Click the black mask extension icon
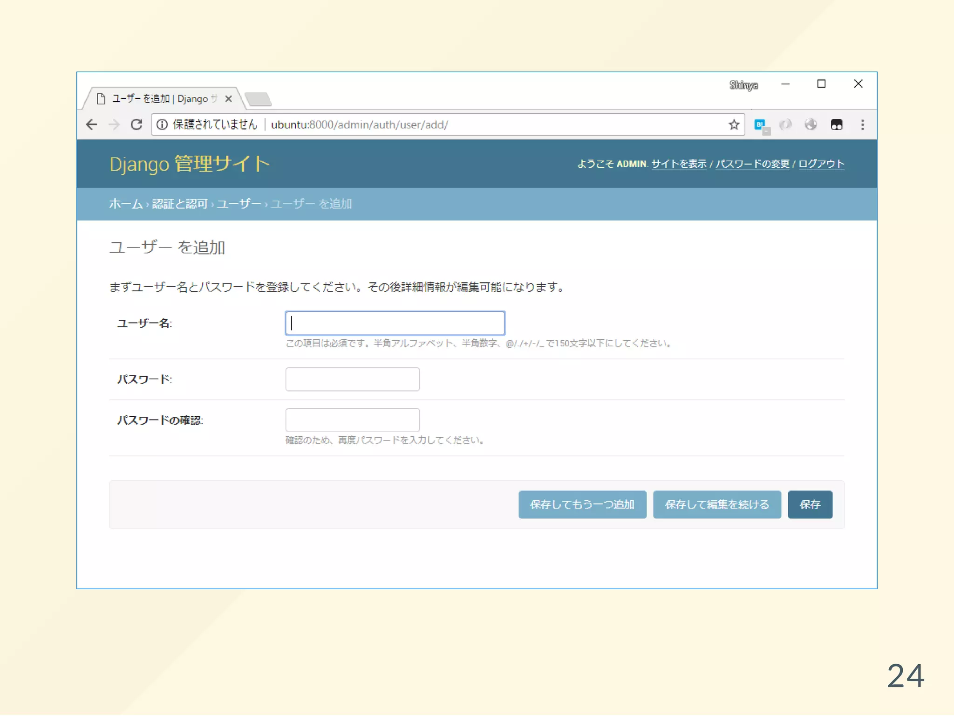The width and height of the screenshot is (954, 716). (836, 124)
